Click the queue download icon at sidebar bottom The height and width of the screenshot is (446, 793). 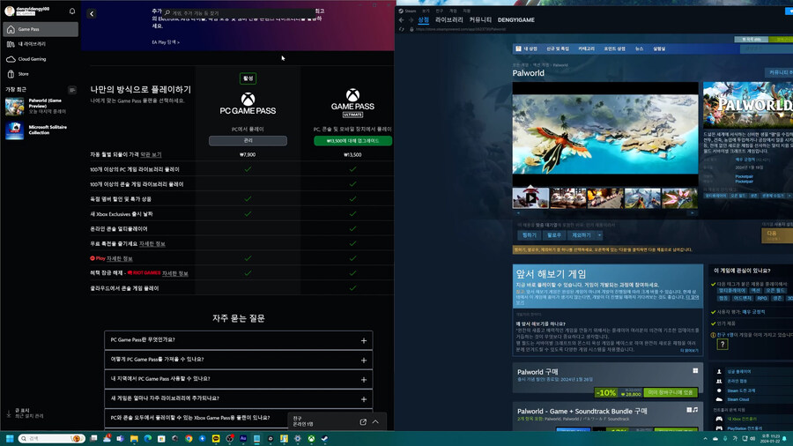tap(9, 413)
